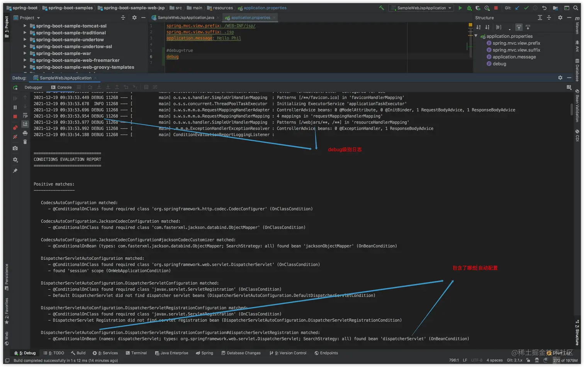This screenshot has width=584, height=367.
Task: Take a memory snapshot with the camera icon
Action: point(15,148)
